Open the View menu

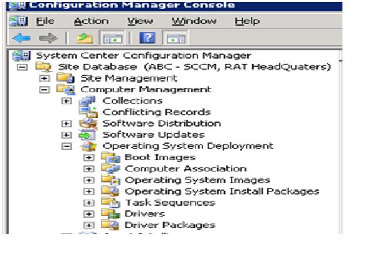[140, 21]
